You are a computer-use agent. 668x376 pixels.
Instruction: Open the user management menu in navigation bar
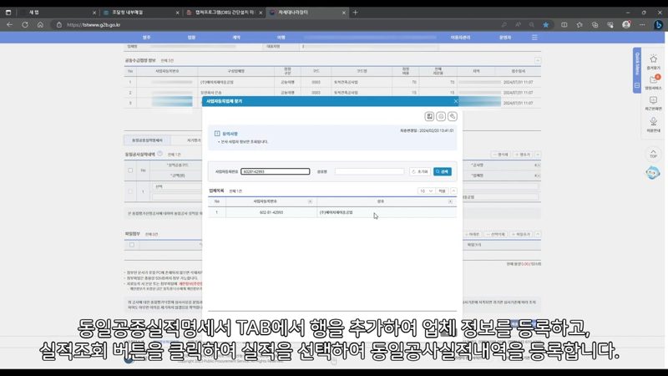[x=460, y=38]
